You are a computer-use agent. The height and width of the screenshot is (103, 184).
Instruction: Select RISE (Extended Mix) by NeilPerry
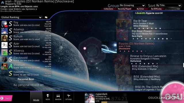pyautogui.click(x=150, y=80)
